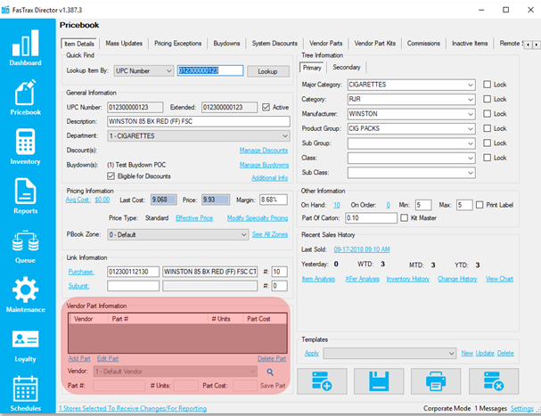Switch to Commissions tab
The image size is (541, 416).
[423, 44]
